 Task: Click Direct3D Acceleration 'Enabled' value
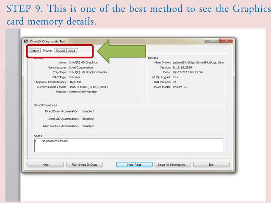tap(88, 119)
